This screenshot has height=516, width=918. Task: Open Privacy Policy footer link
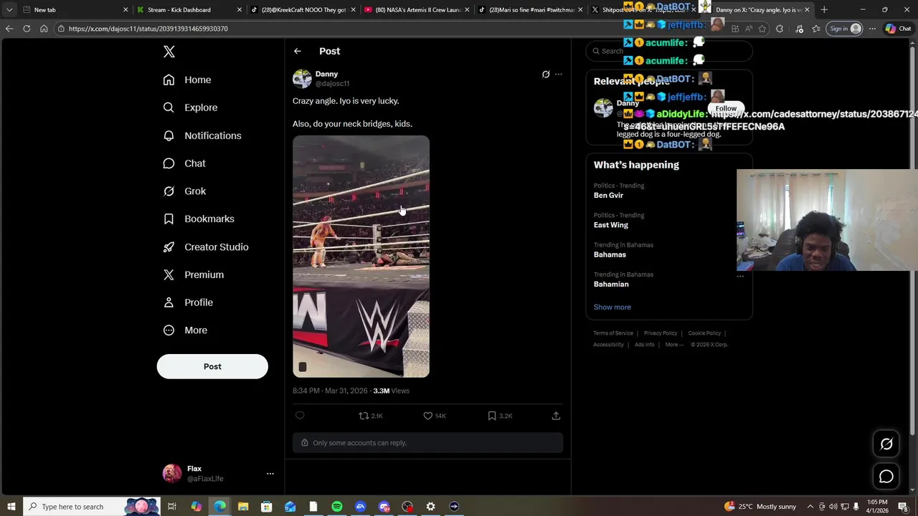(661, 333)
